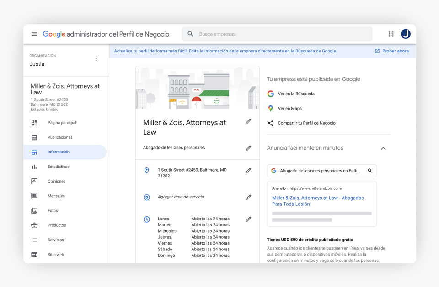Open Mensajes in the sidebar

tap(56, 196)
